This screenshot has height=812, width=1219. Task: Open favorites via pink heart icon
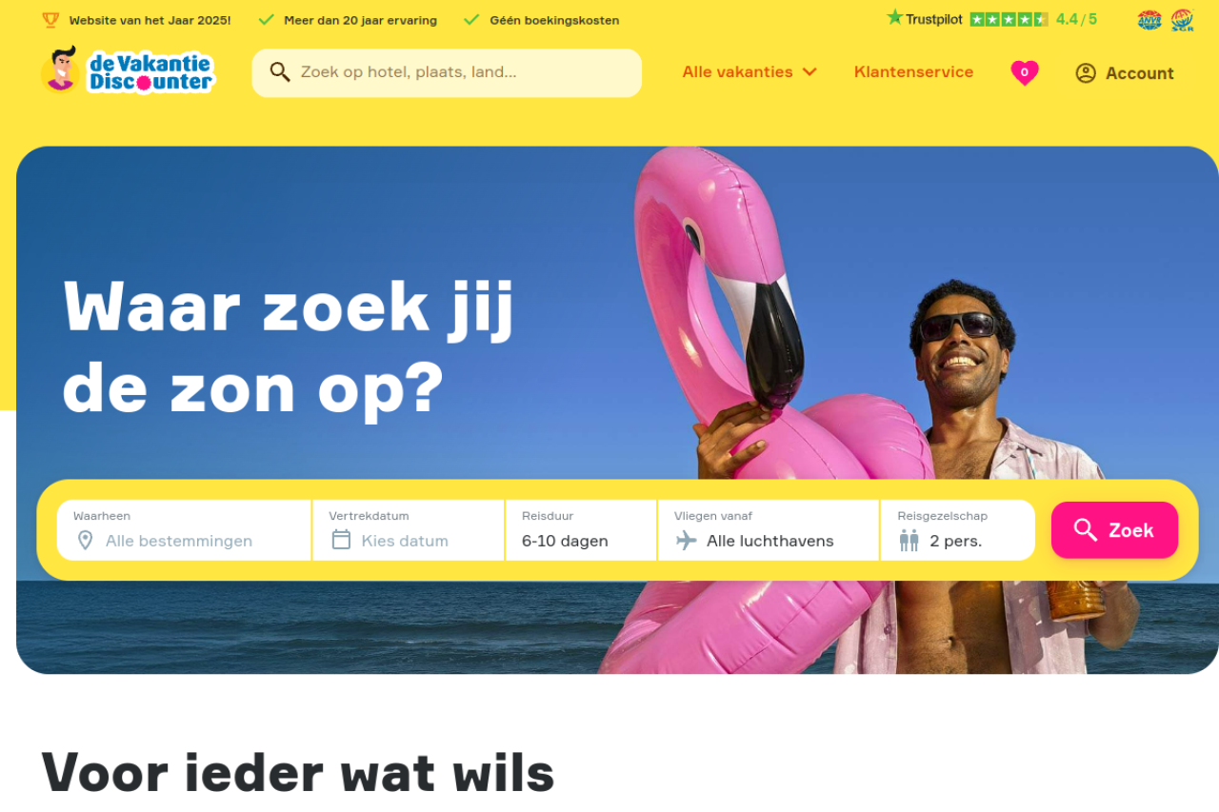tap(1025, 72)
